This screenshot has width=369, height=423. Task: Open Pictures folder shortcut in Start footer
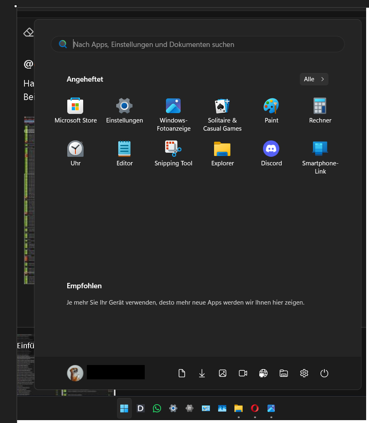[223, 373]
